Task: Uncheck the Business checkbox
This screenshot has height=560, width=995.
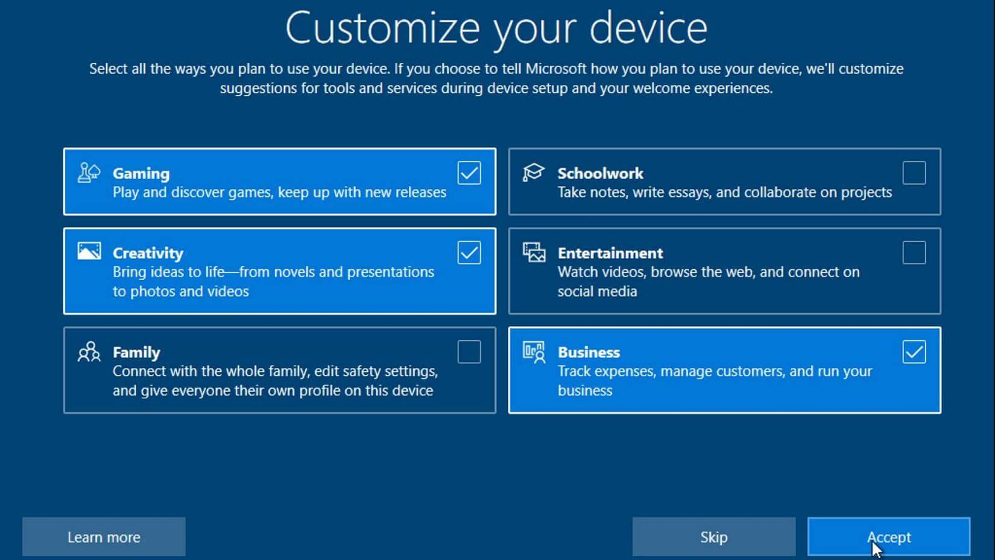Action: pyautogui.click(x=914, y=352)
